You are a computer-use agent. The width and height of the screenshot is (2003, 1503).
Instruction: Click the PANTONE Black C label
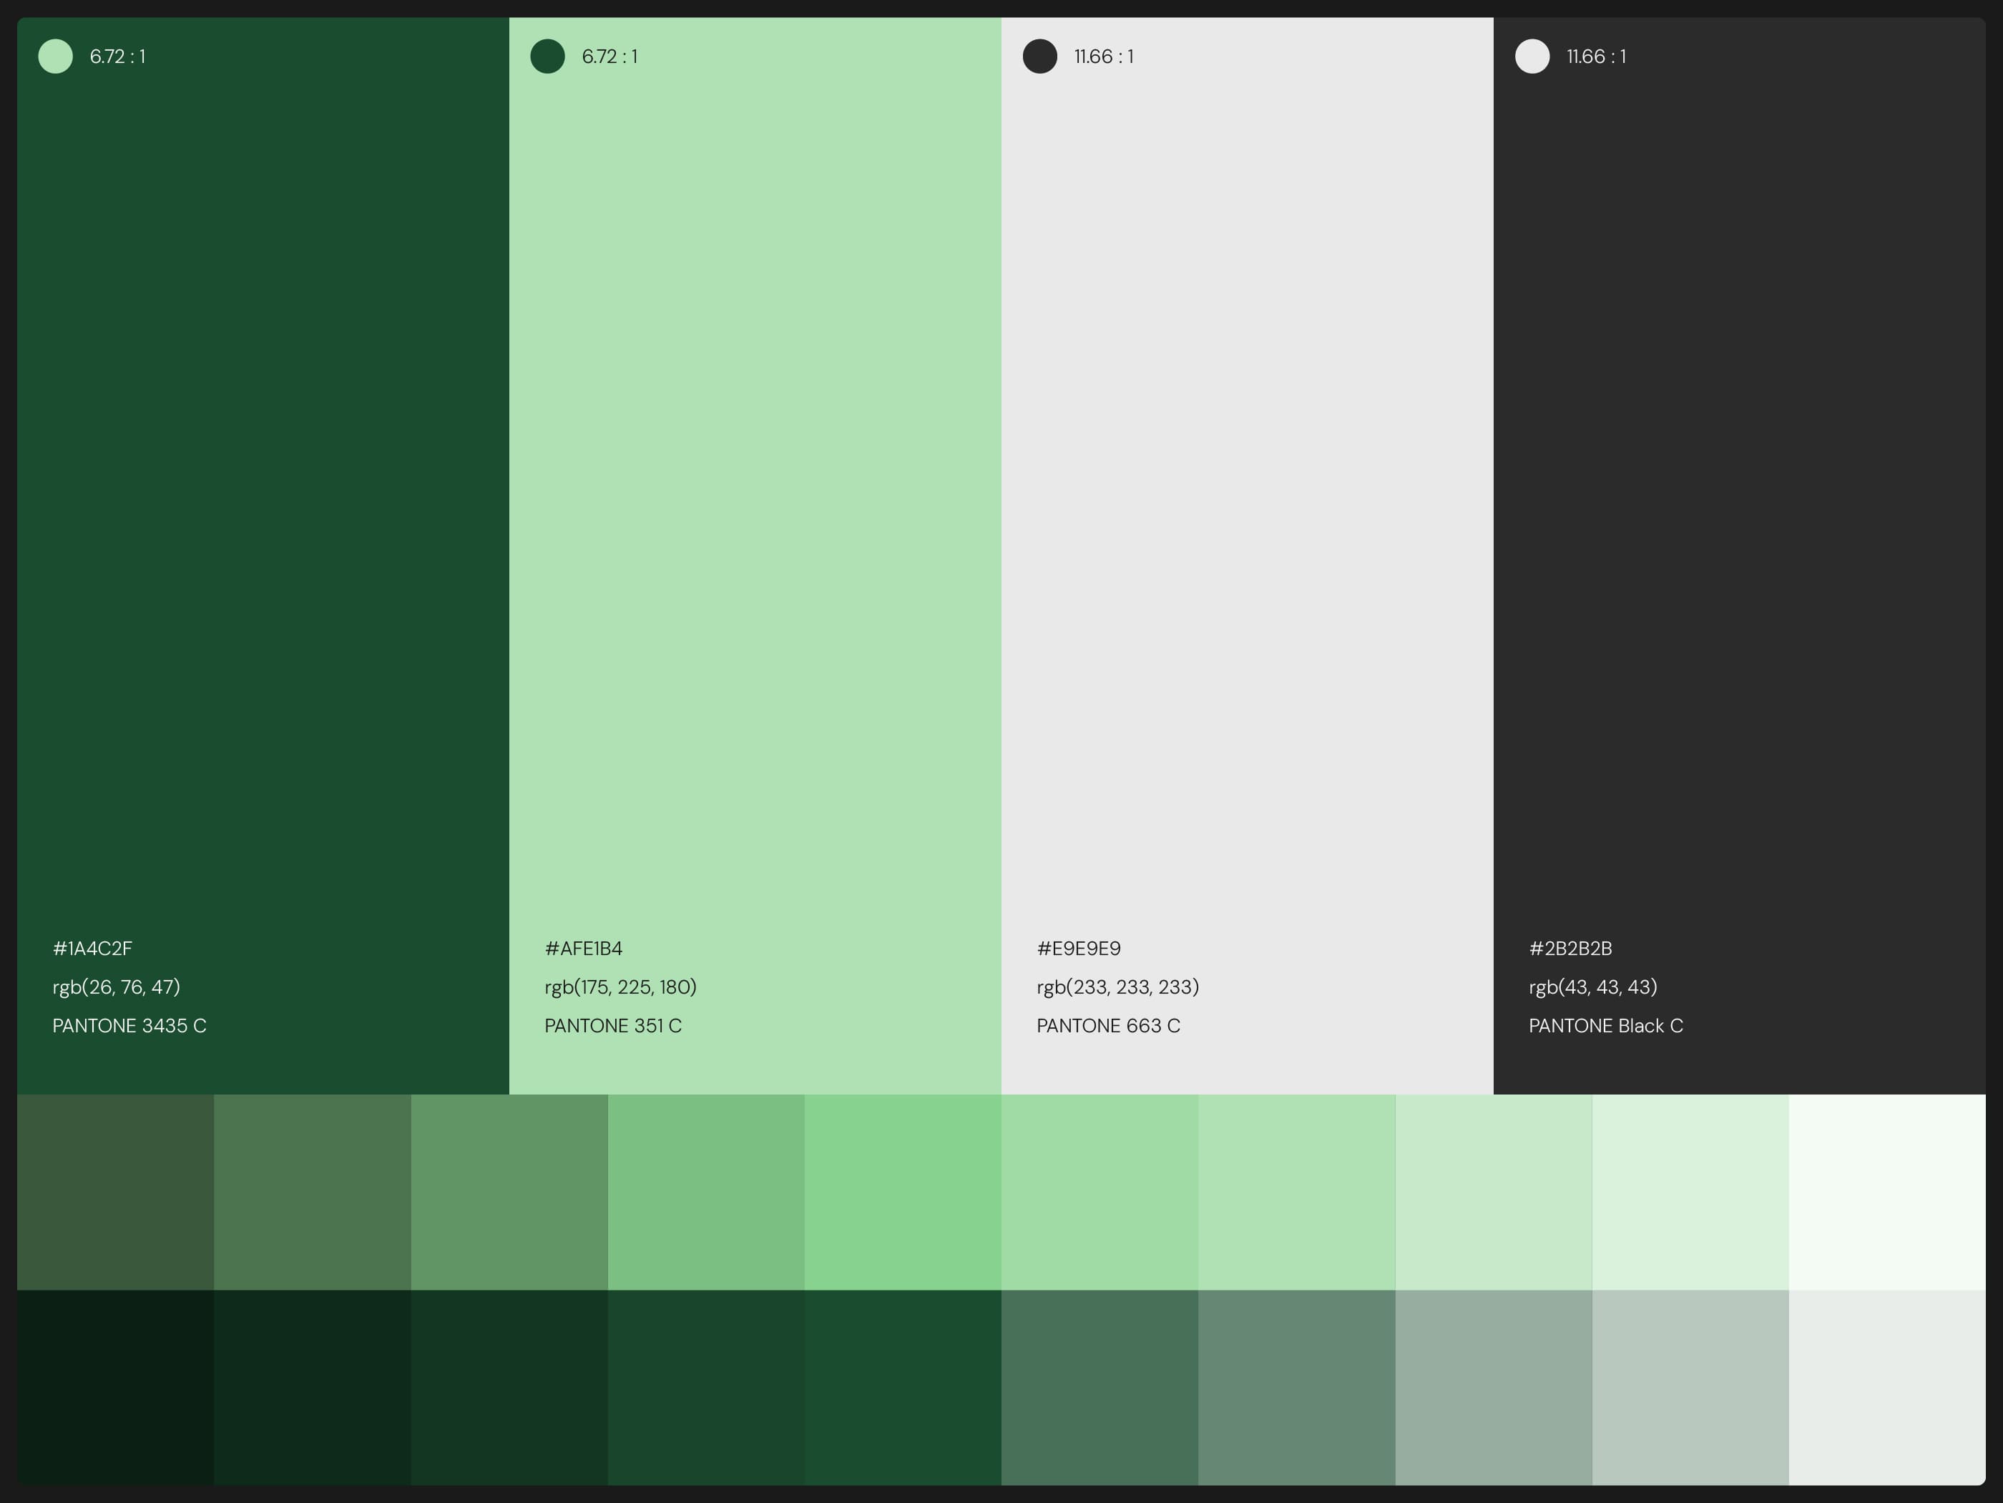click(x=1605, y=1025)
